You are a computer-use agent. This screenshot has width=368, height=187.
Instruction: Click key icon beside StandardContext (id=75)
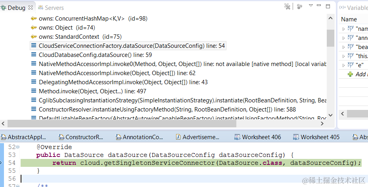(x=34, y=37)
